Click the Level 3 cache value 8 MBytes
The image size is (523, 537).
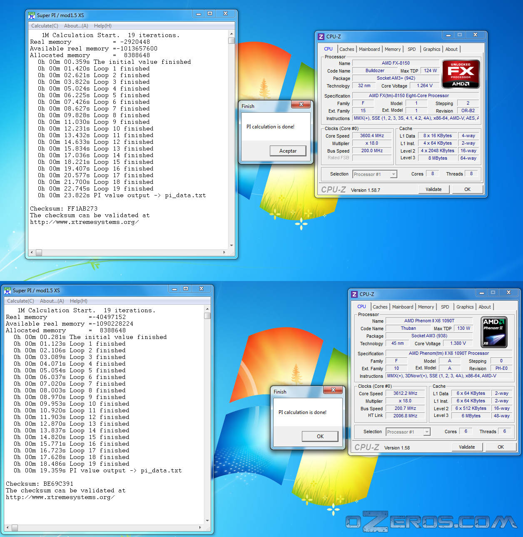click(438, 158)
